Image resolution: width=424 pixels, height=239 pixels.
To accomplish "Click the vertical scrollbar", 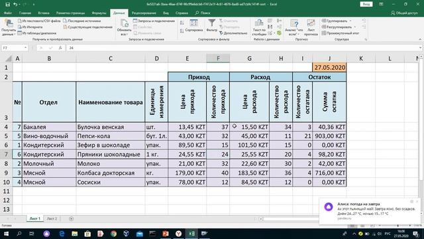I will click(x=421, y=119).
